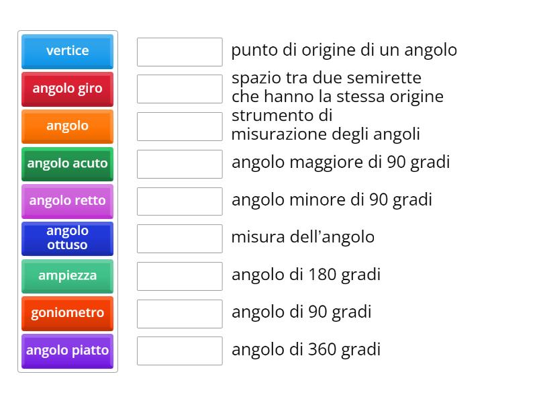Click answer box for 'angolo di 180 gradi'

click(179, 276)
